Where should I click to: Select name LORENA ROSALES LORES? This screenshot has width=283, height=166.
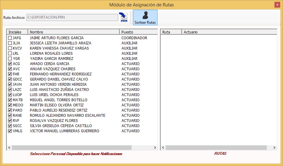click(x=51, y=54)
